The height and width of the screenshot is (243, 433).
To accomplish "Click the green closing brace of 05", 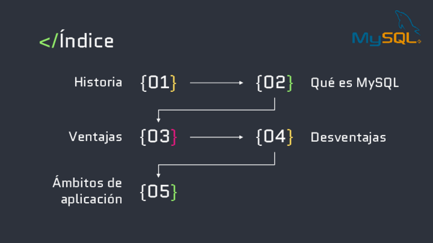I will click(x=174, y=192).
